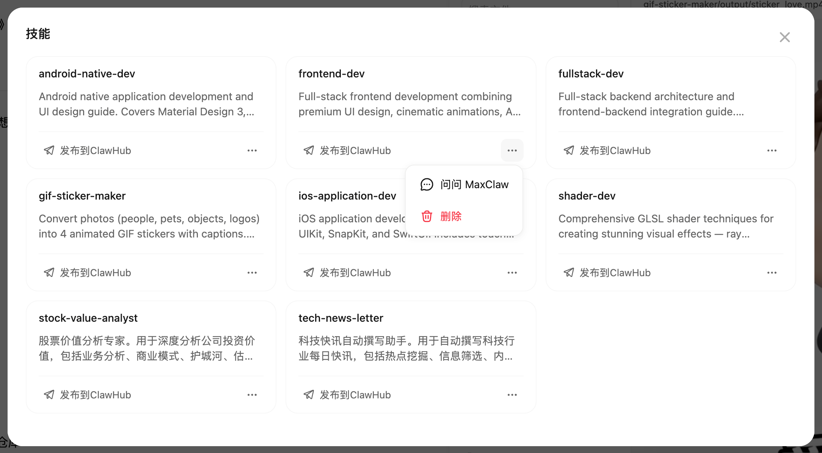Select 删除 from the open context menu
The image size is (822, 453).
[451, 216]
